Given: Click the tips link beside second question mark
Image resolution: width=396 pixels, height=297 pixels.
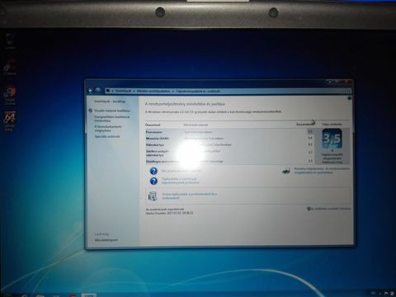Looking at the screenshot, I should point(180,181).
